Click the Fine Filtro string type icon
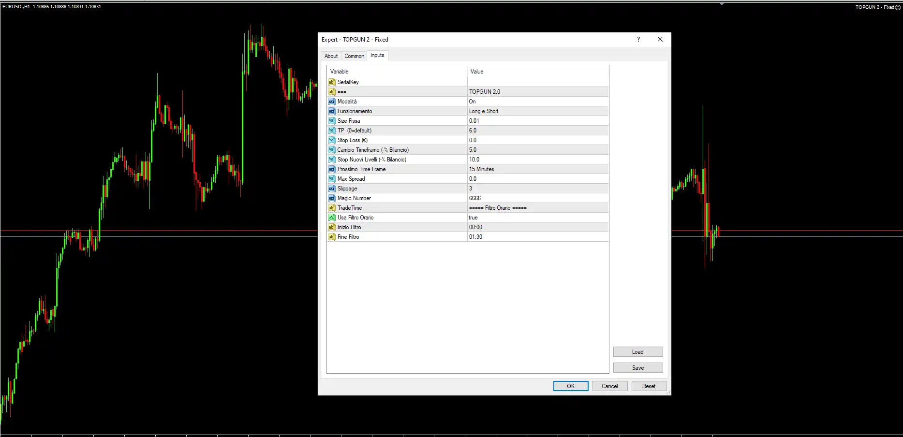This screenshot has height=437, width=903. coord(331,237)
